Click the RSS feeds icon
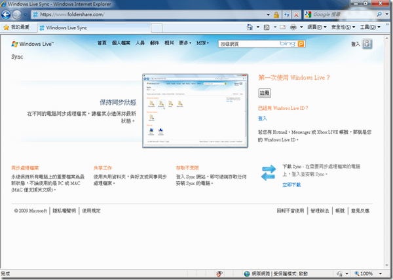393x280 pixels. [267, 27]
